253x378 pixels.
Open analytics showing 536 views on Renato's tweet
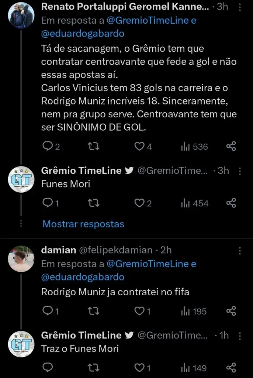(x=188, y=146)
